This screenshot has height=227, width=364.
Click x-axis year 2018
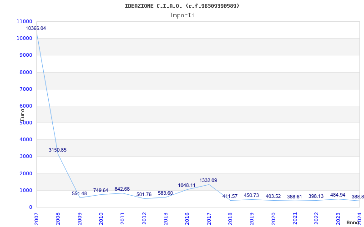(230, 218)
